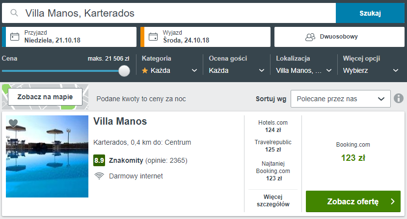This screenshot has height=219, width=407.
Task: Click the price slider handle
Action: [124, 71]
